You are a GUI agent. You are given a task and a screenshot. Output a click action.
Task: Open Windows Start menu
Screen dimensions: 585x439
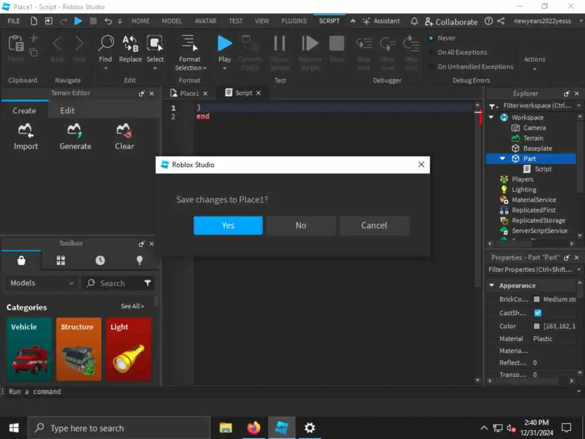coord(14,428)
